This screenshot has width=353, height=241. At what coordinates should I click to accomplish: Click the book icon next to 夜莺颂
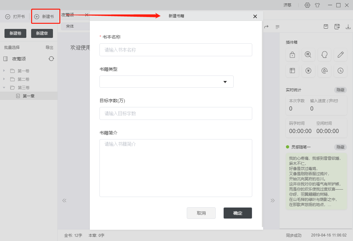[6, 59]
